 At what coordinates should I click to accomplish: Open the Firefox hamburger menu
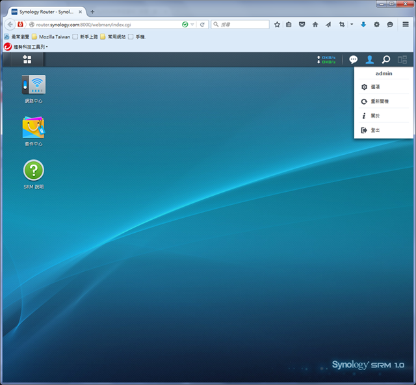(406, 24)
